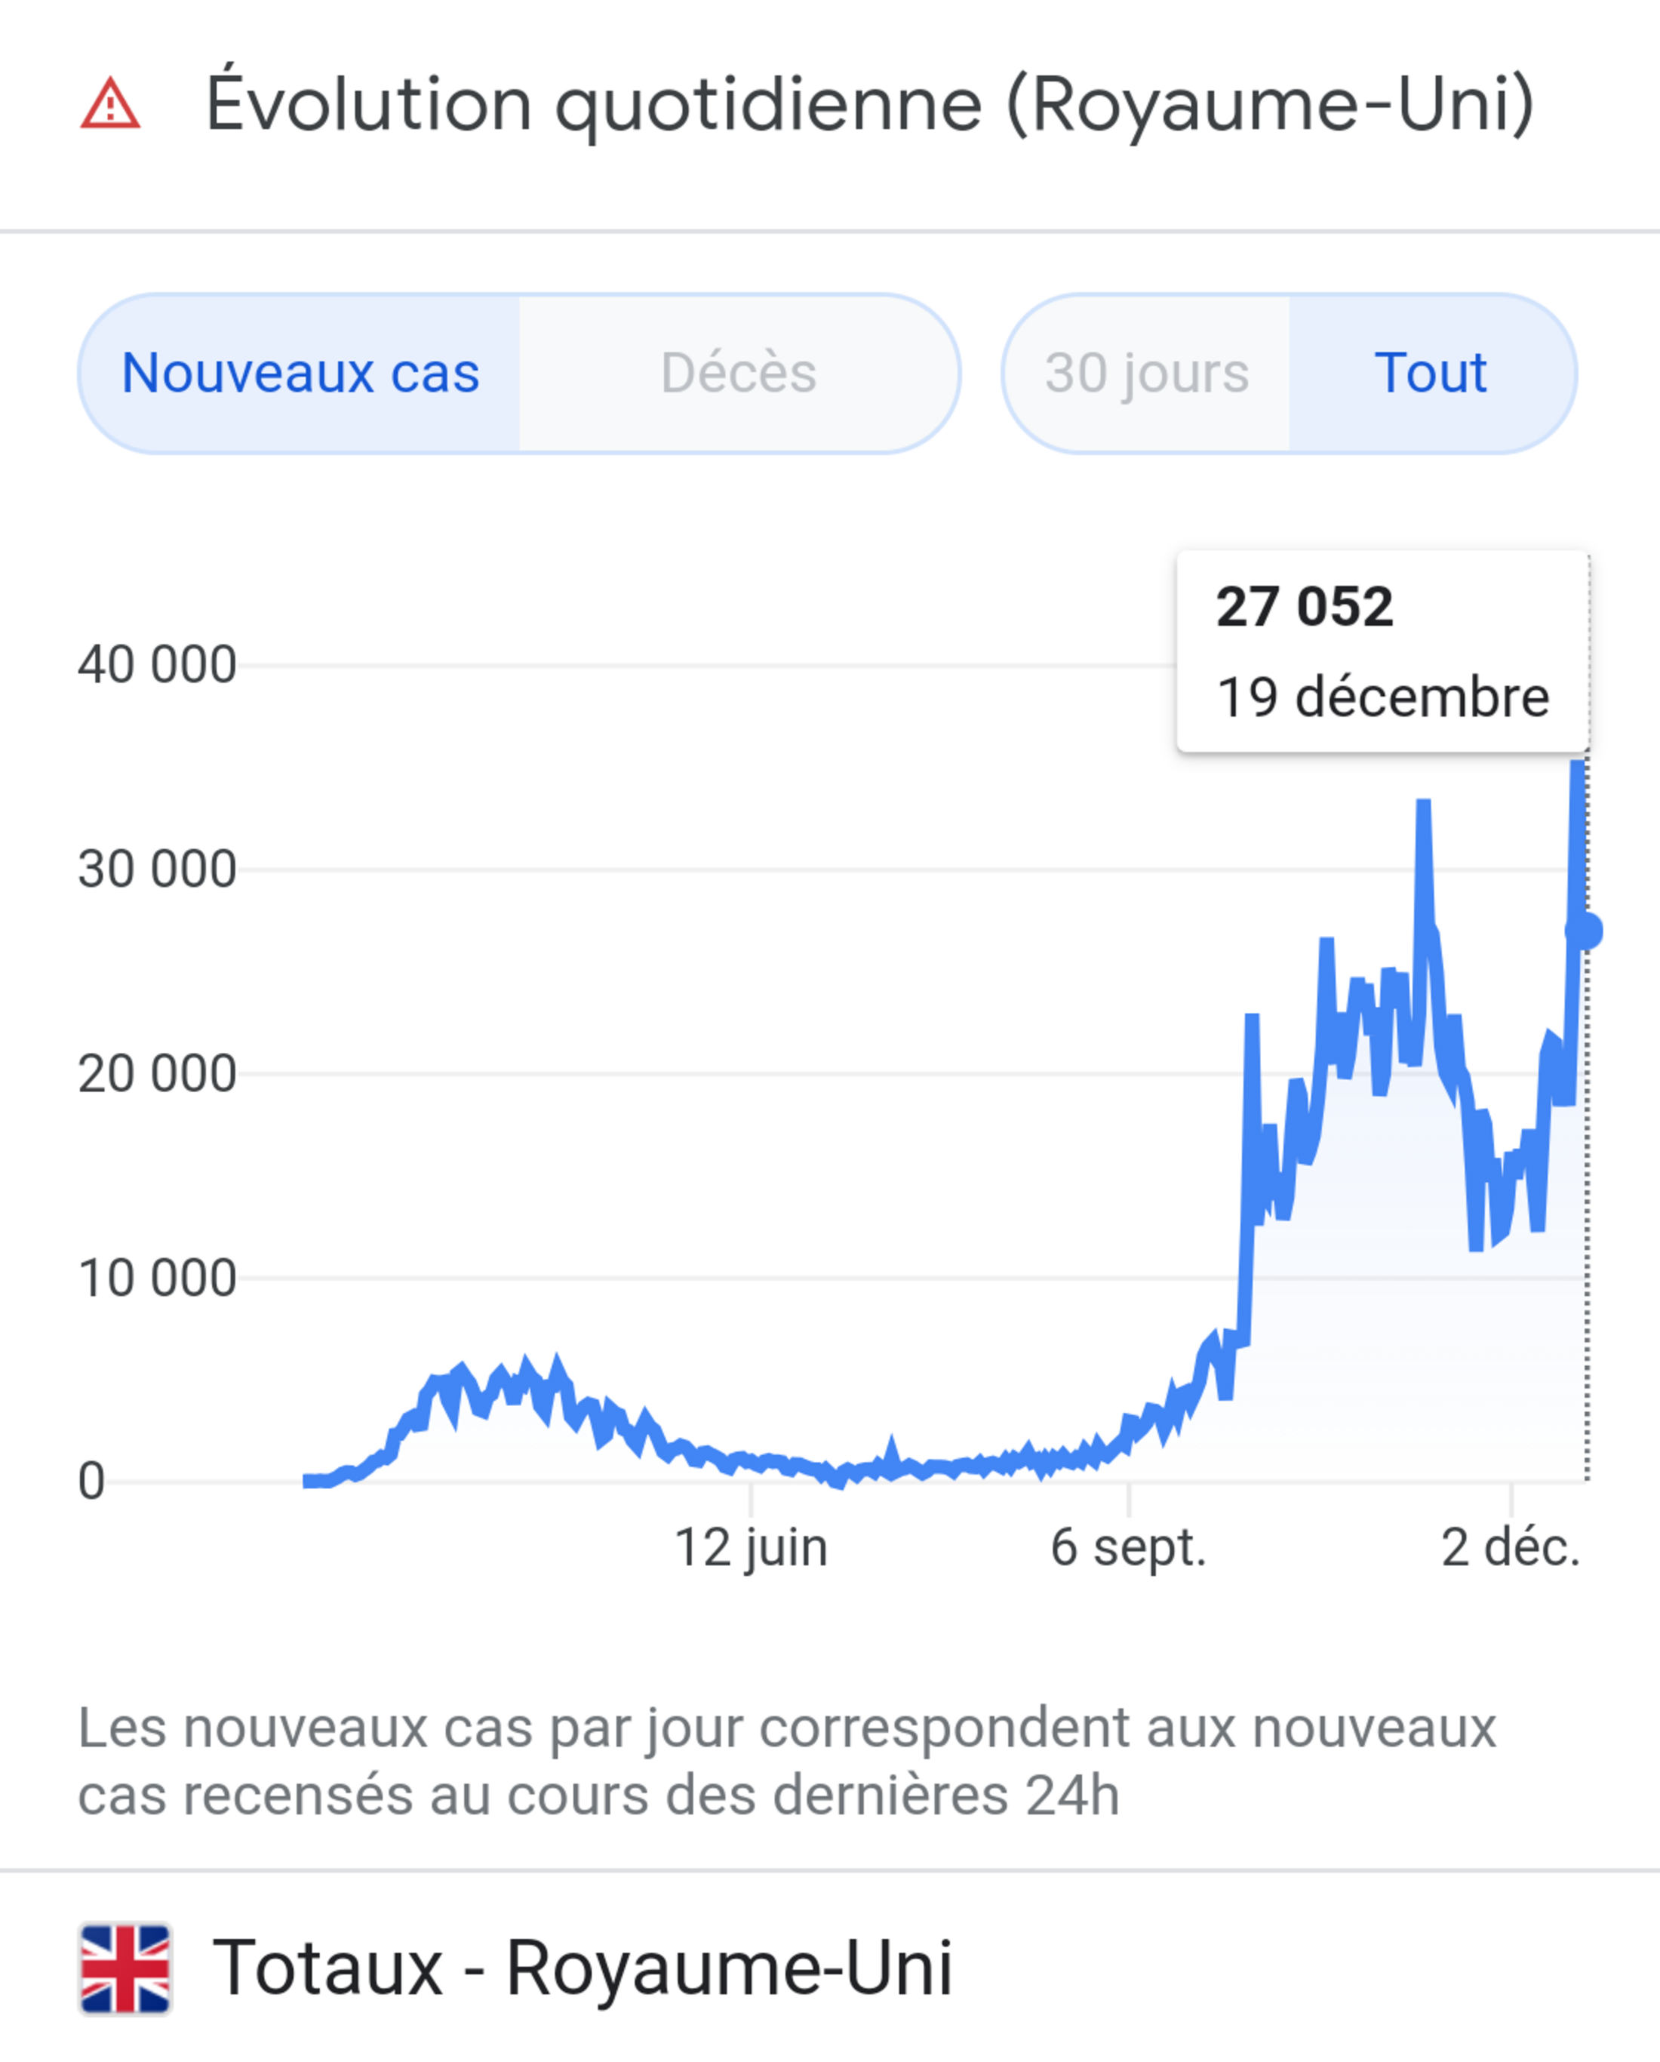The image size is (1660, 2062).
Task: Click the 27 052 value in the tooltip
Action: [1305, 608]
